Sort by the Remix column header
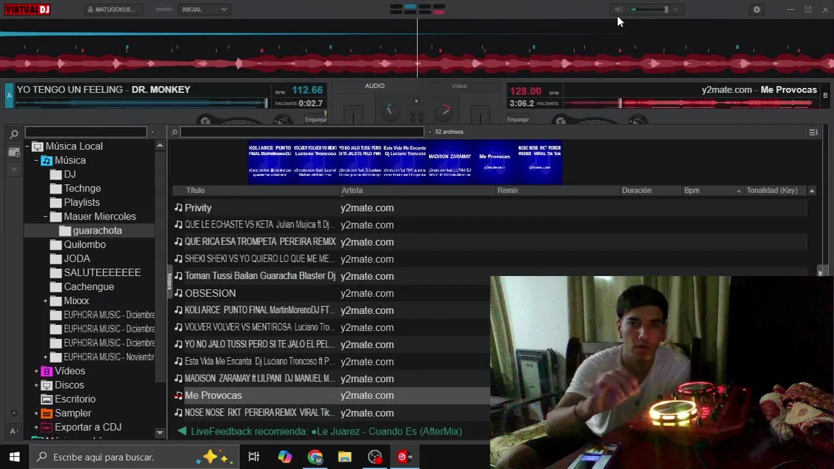This screenshot has height=469, width=834. pos(508,190)
